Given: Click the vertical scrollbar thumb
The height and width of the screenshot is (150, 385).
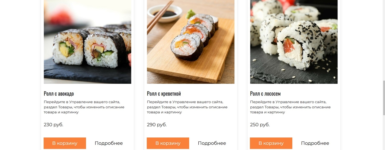Looking at the screenshot, I should [384, 98].
